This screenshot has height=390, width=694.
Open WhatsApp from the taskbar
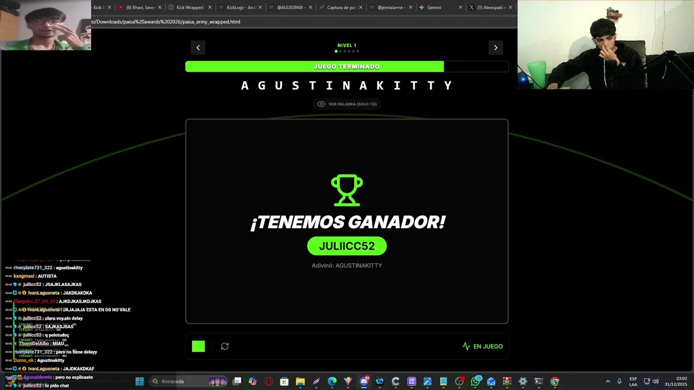point(475,381)
